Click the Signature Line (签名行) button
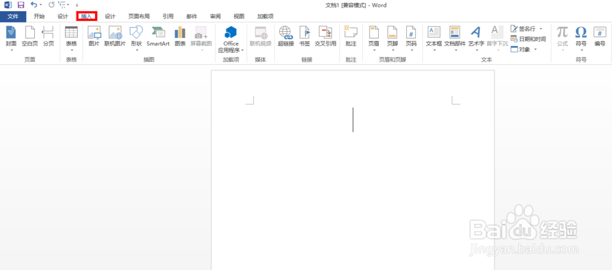The height and width of the screenshot is (270, 612). (x=524, y=29)
